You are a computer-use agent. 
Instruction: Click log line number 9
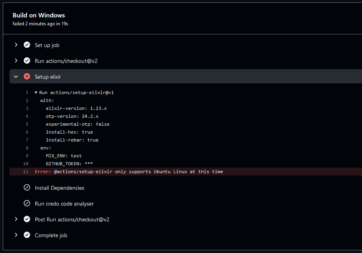tap(27, 156)
